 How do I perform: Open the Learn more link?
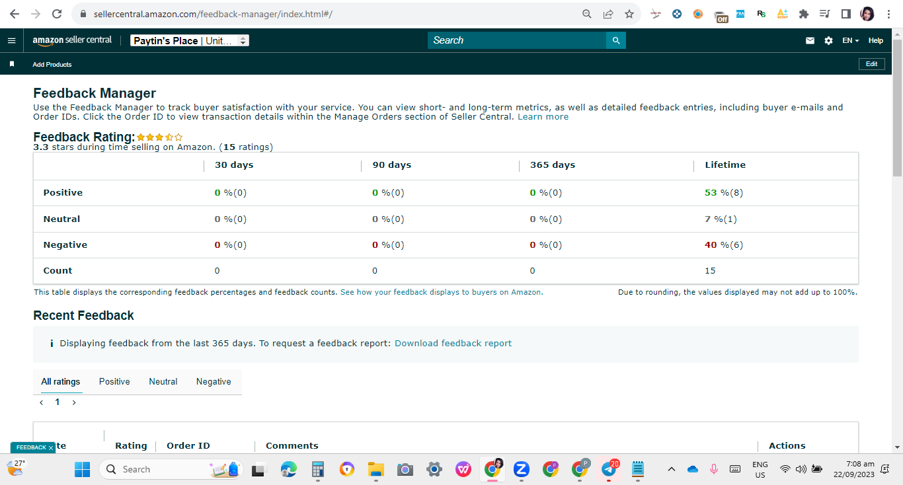(543, 117)
